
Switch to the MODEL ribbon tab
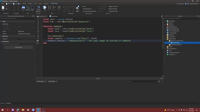pos(30,4)
